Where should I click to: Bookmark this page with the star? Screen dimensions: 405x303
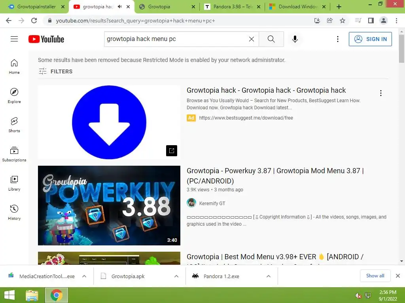(343, 21)
